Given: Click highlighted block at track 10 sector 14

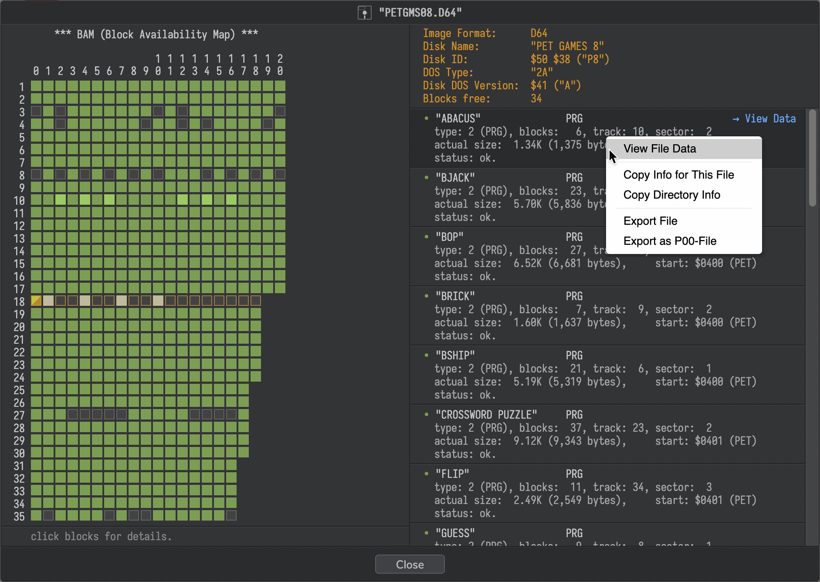Looking at the screenshot, I should click(x=207, y=200).
